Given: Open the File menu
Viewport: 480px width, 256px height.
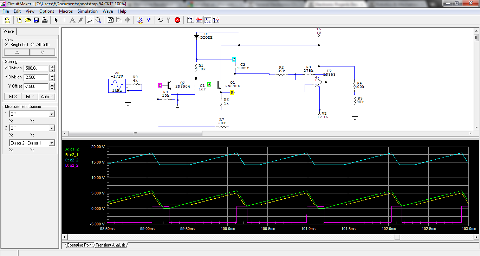Looking at the screenshot, I should click(x=6, y=11).
